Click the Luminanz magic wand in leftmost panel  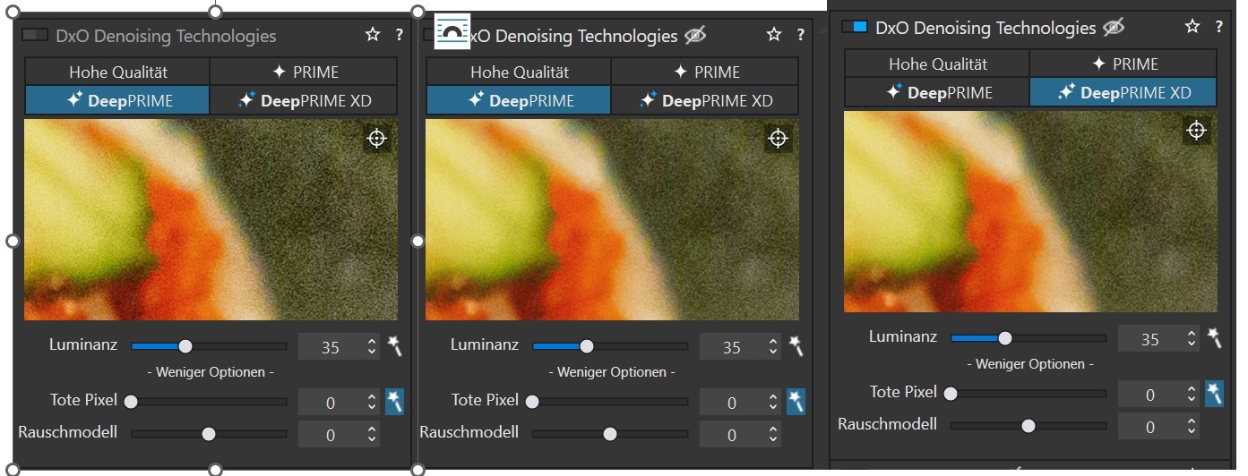click(x=394, y=346)
